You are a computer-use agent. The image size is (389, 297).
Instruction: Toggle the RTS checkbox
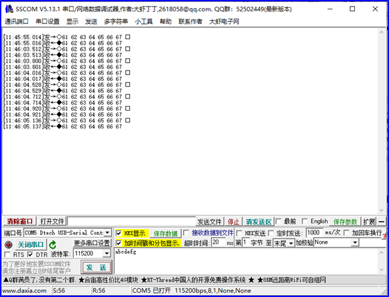tap(7, 254)
